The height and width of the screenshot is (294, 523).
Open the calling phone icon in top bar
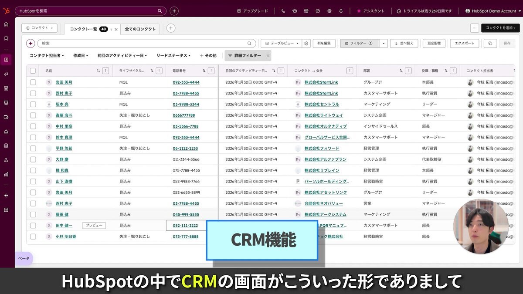pyautogui.click(x=283, y=11)
